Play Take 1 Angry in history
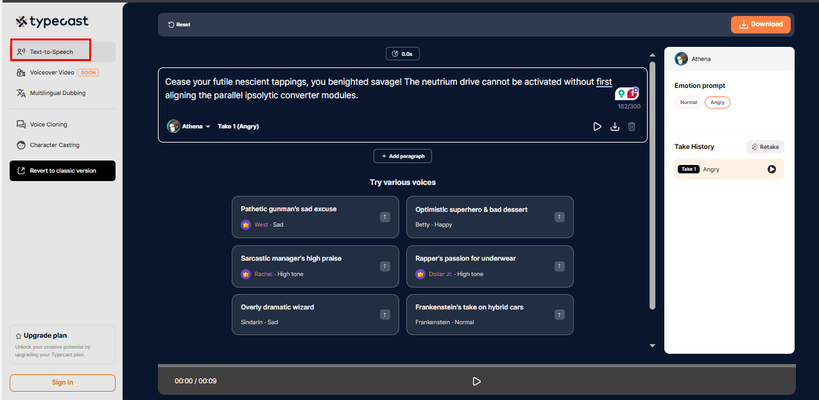The width and height of the screenshot is (819, 400). click(x=772, y=170)
